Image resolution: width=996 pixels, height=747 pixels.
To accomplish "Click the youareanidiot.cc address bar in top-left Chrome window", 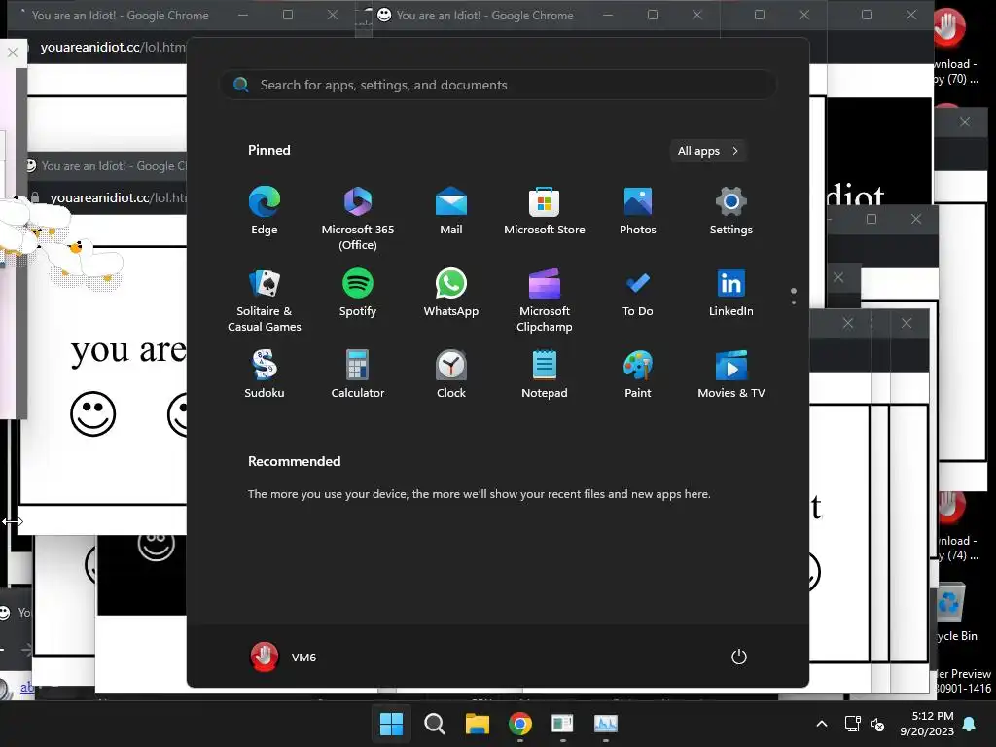I will click(x=112, y=47).
